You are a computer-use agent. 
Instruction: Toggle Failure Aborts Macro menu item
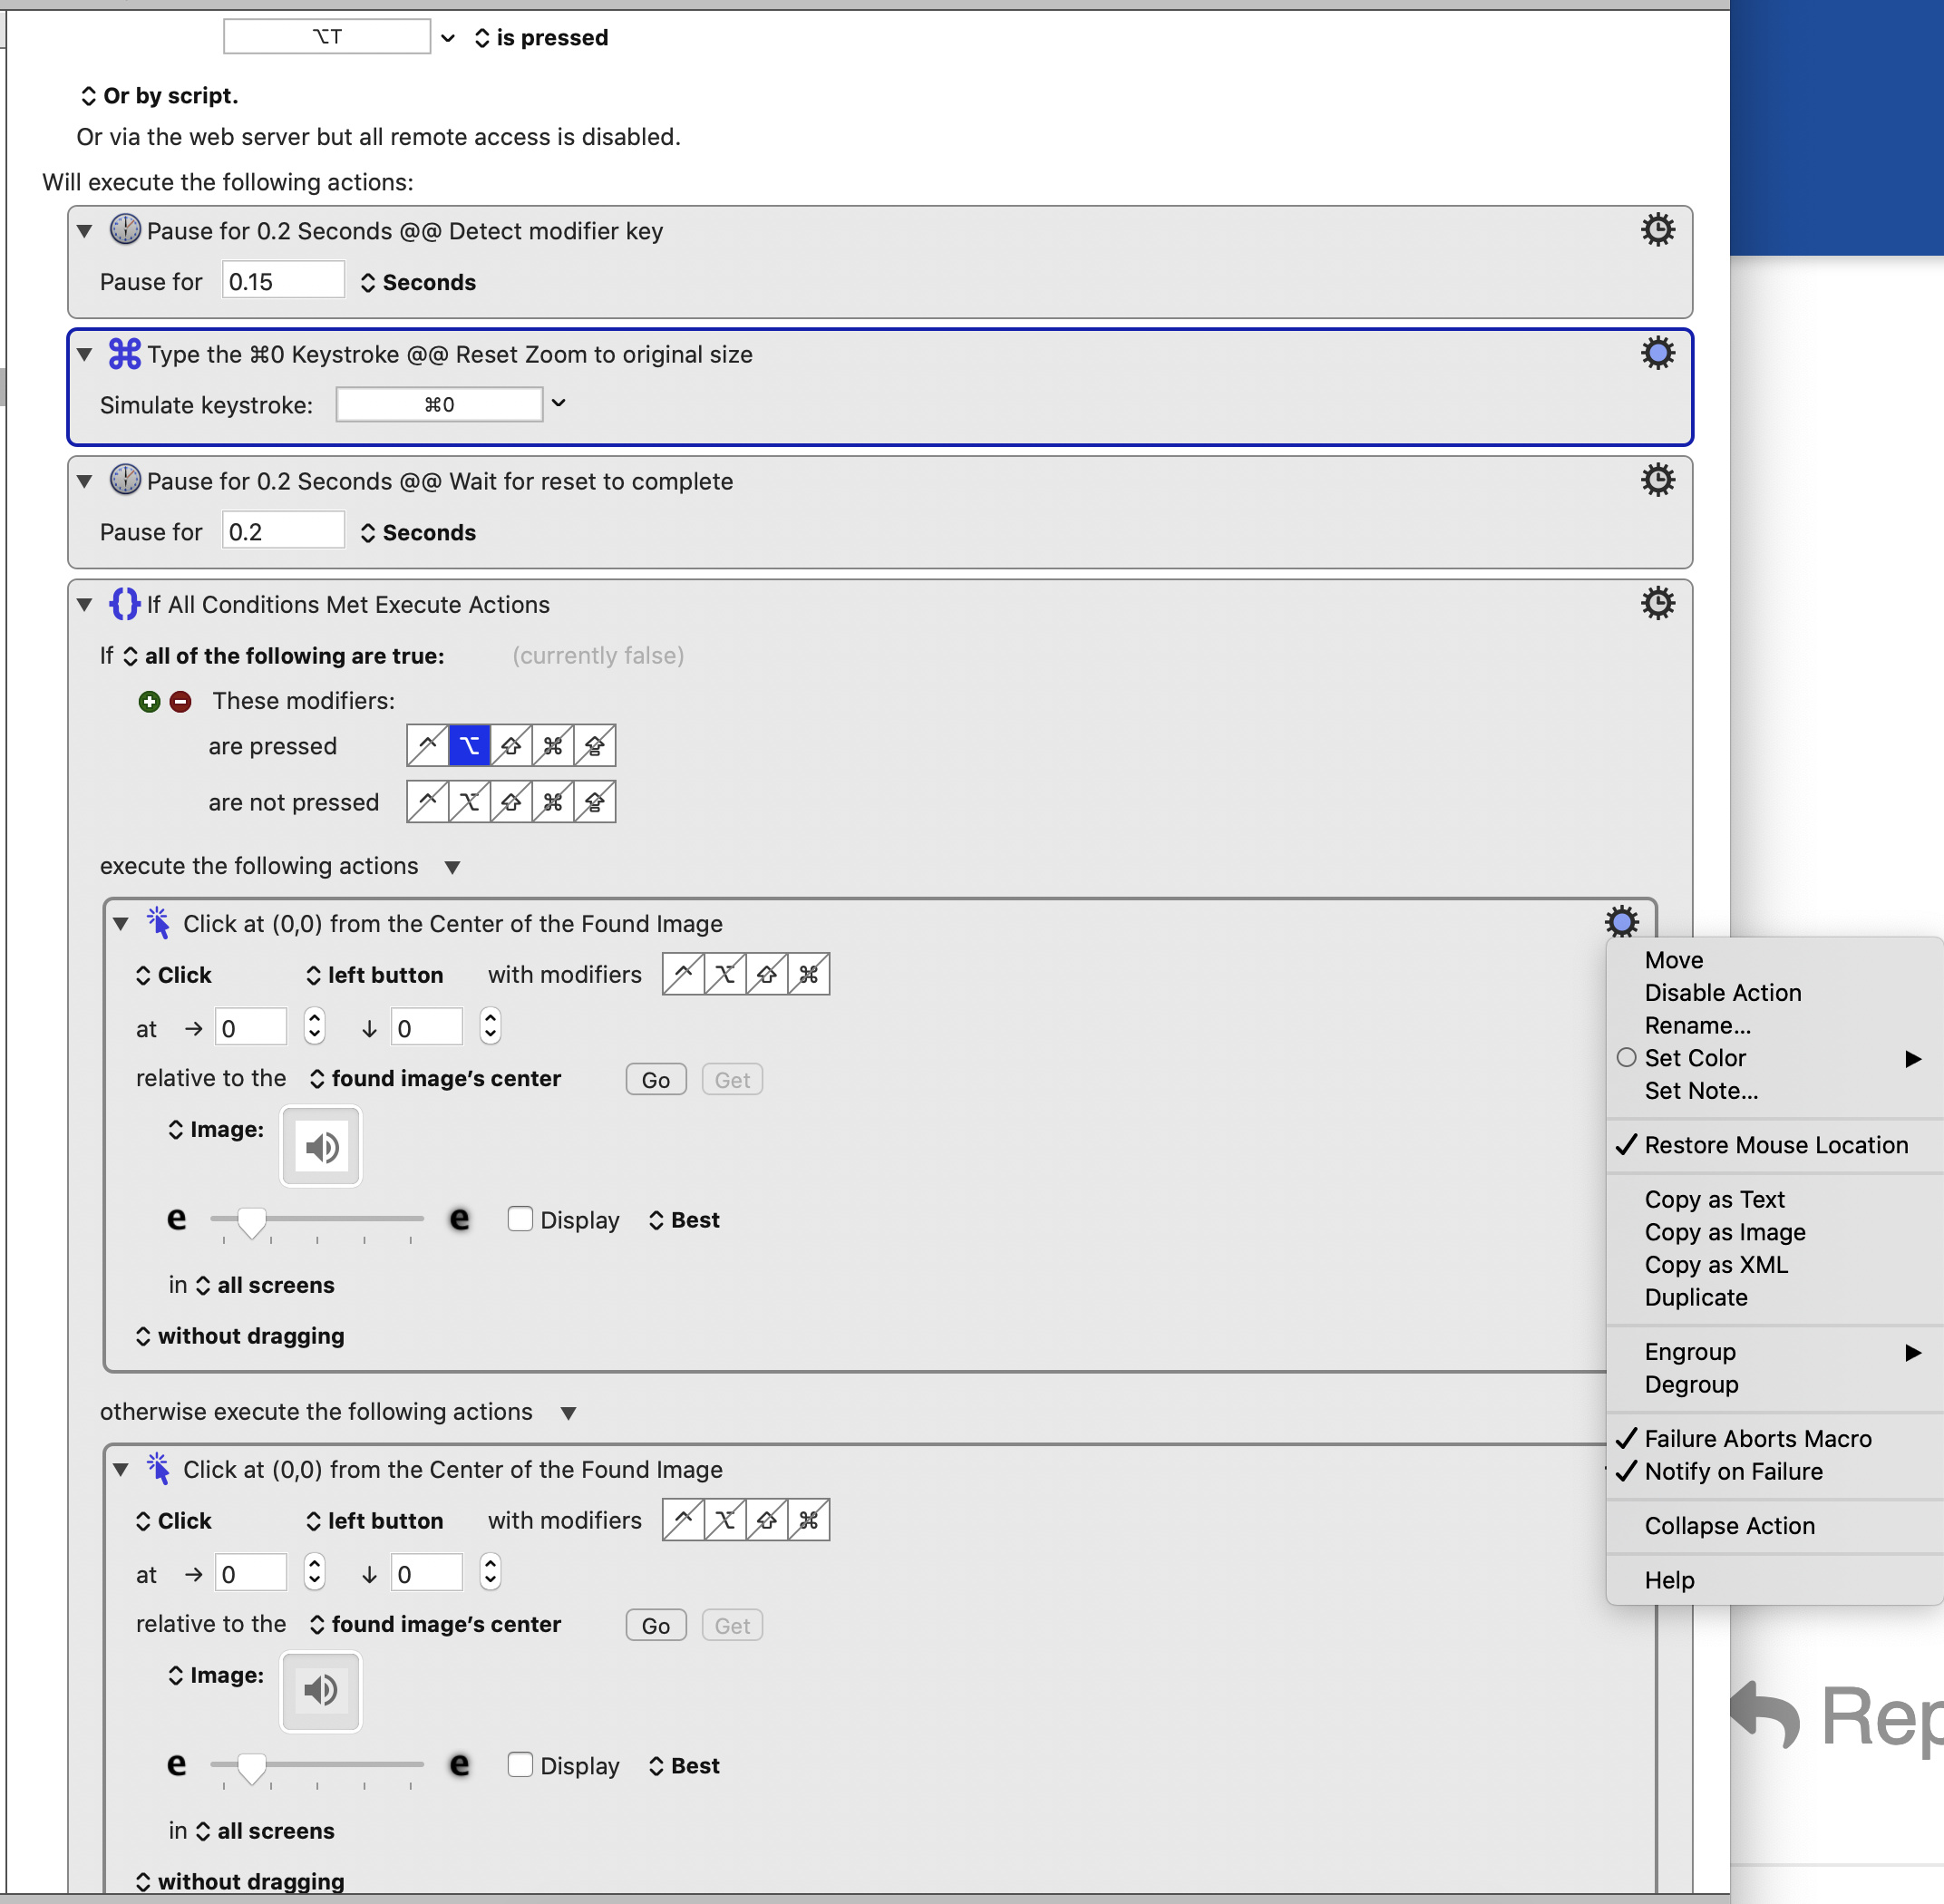pyautogui.click(x=1757, y=1439)
